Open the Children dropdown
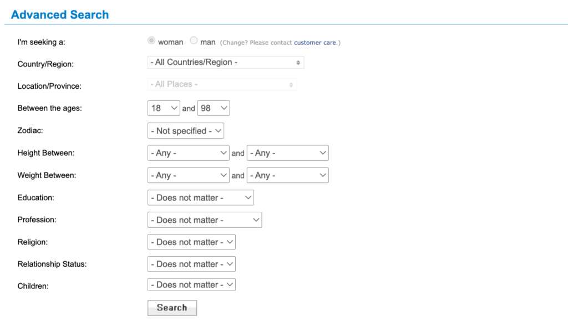 [x=191, y=285]
